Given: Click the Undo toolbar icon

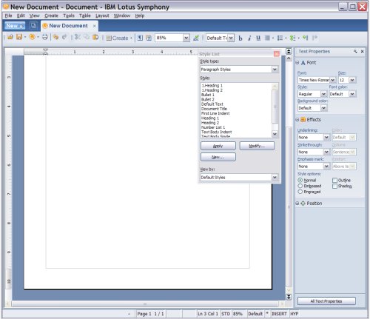Looking at the screenshot, I should 55,37.
